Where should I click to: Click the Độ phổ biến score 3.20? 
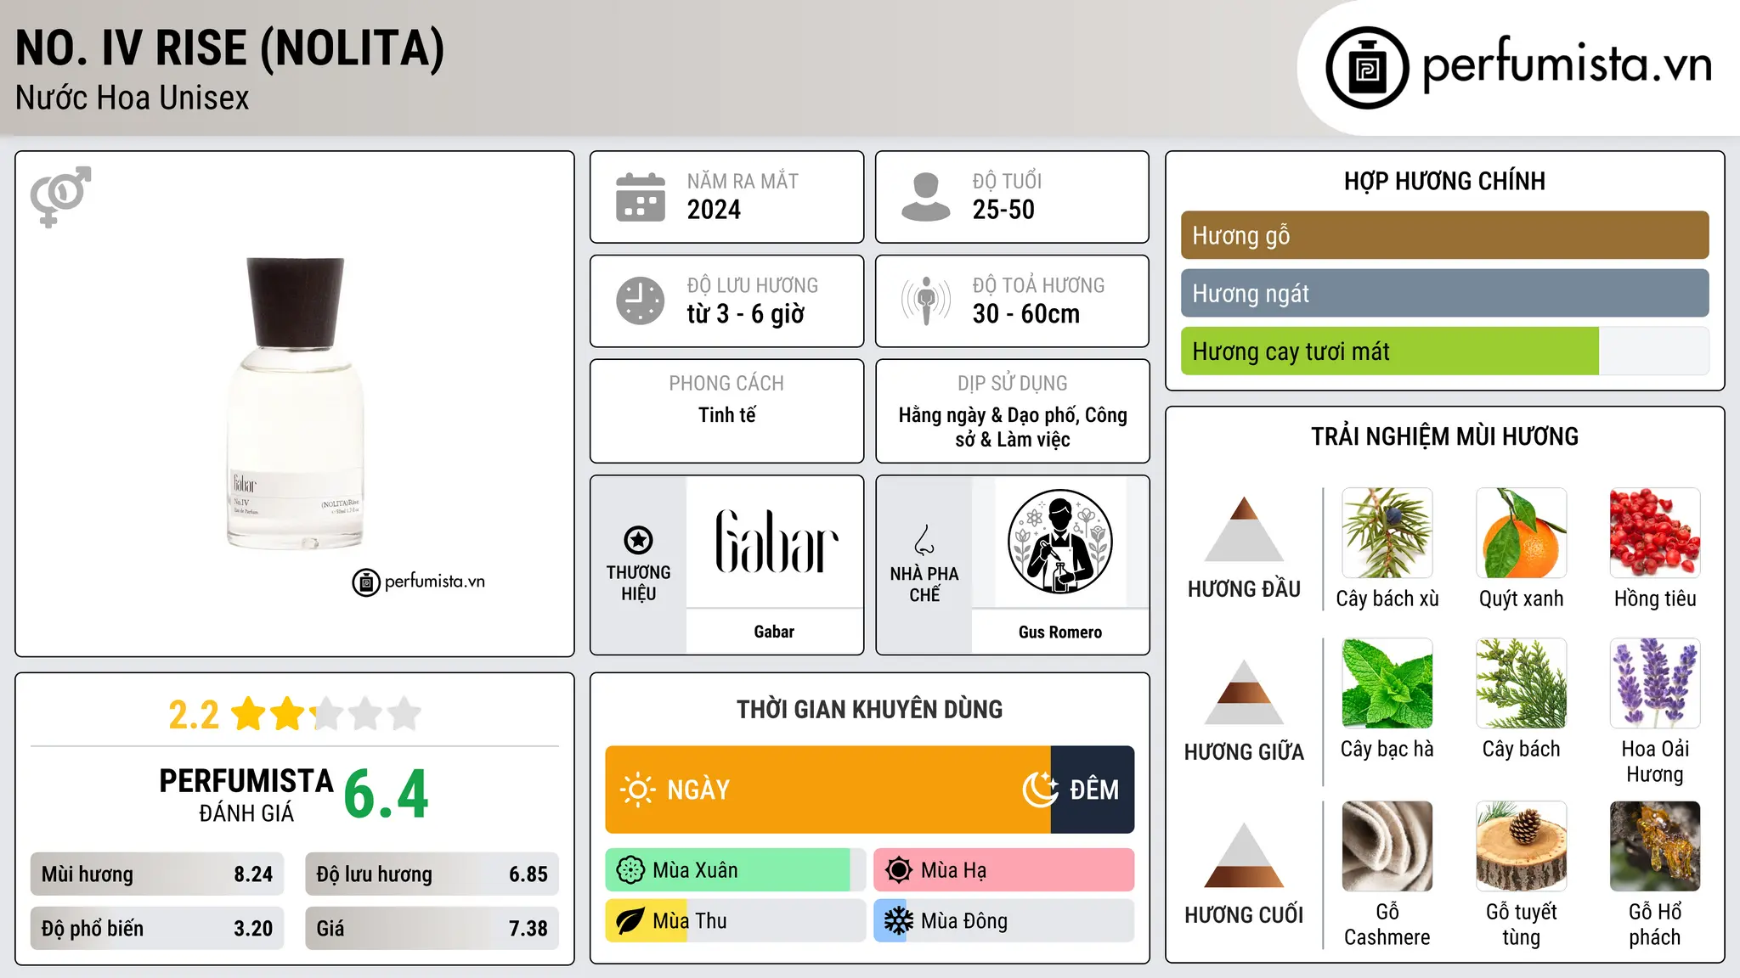253,929
